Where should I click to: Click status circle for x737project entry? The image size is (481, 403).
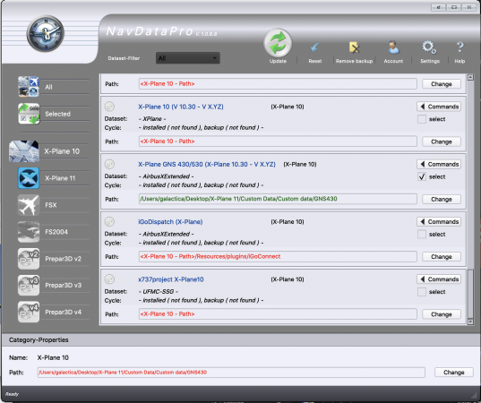(109, 279)
